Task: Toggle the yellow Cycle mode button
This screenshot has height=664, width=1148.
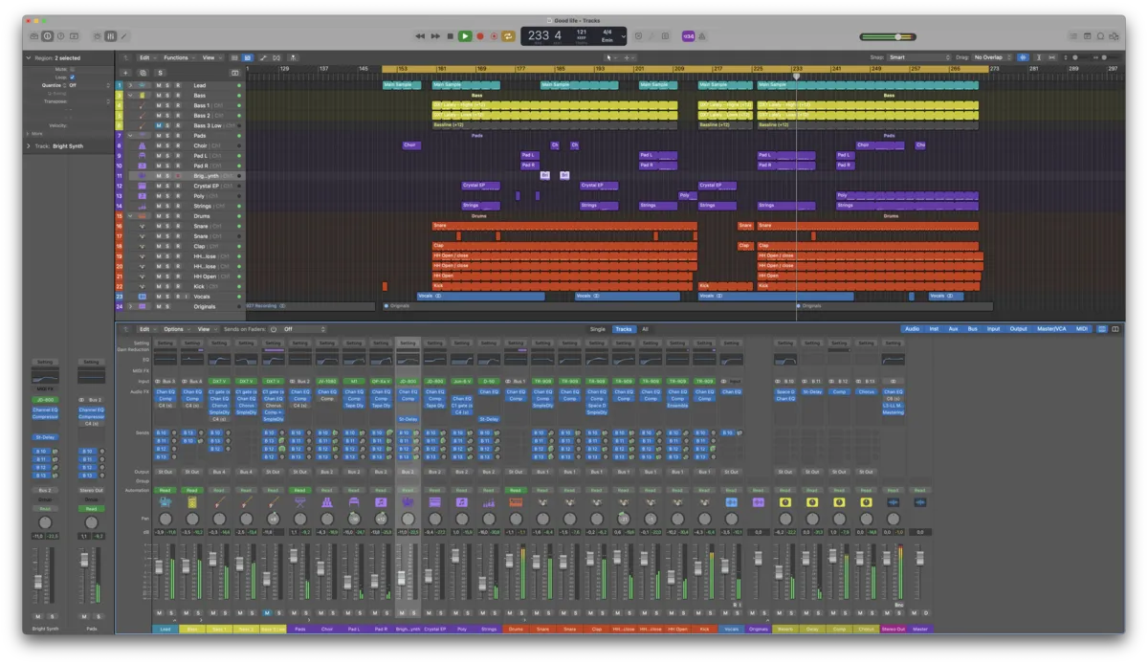Action: pyautogui.click(x=509, y=36)
